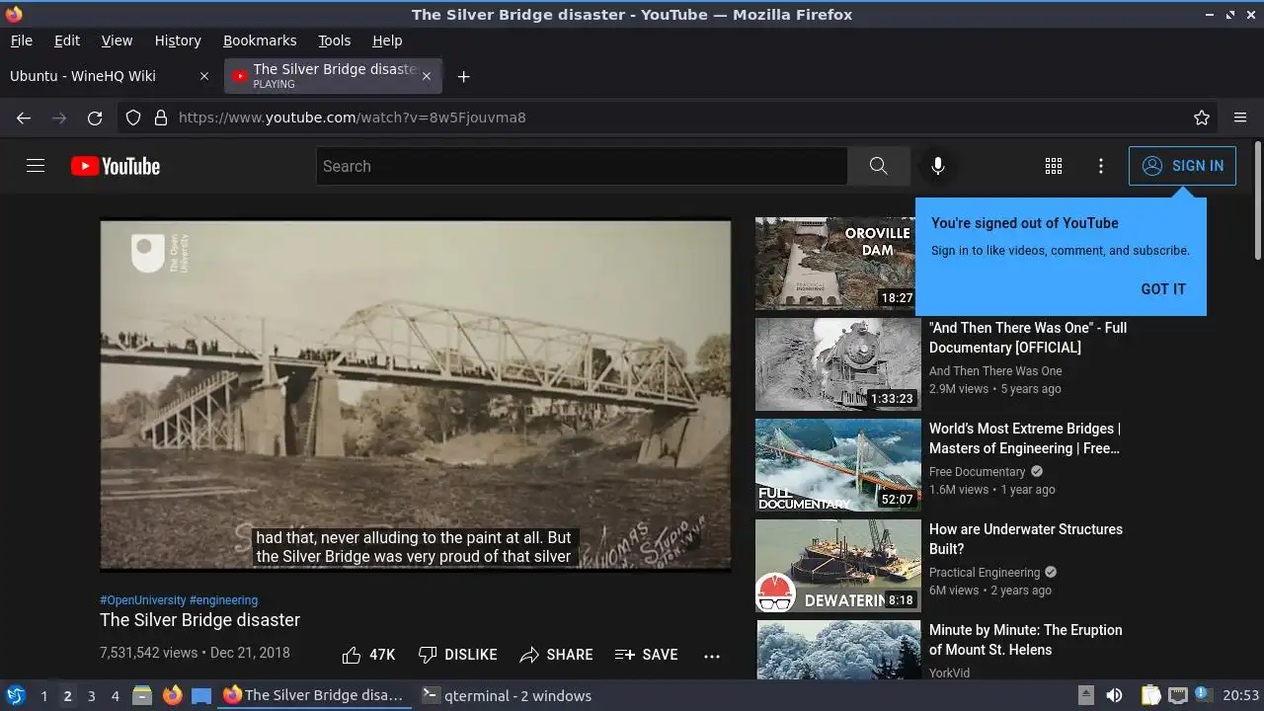Like the video with thumbs-up 47K

pyautogui.click(x=368, y=655)
